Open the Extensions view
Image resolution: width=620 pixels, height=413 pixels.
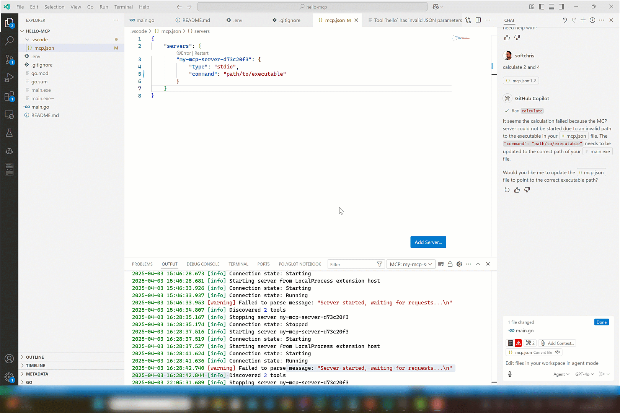(x=9, y=96)
